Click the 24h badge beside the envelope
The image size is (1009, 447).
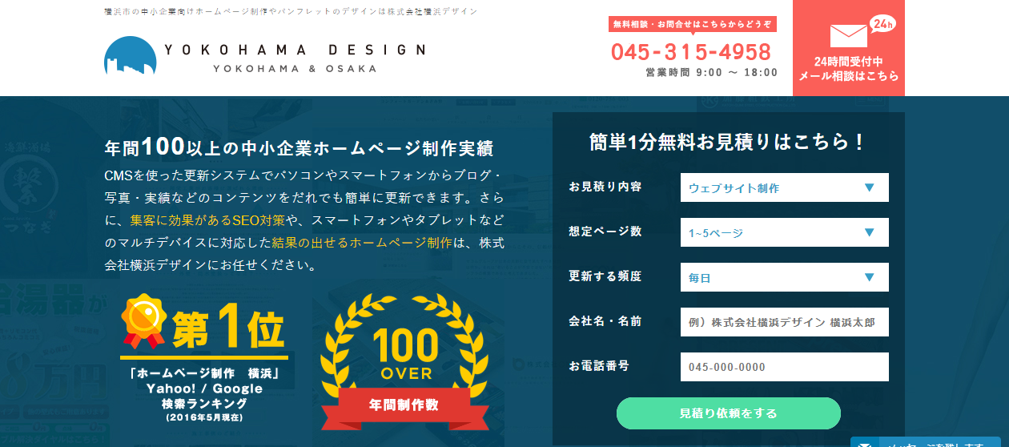click(x=882, y=23)
